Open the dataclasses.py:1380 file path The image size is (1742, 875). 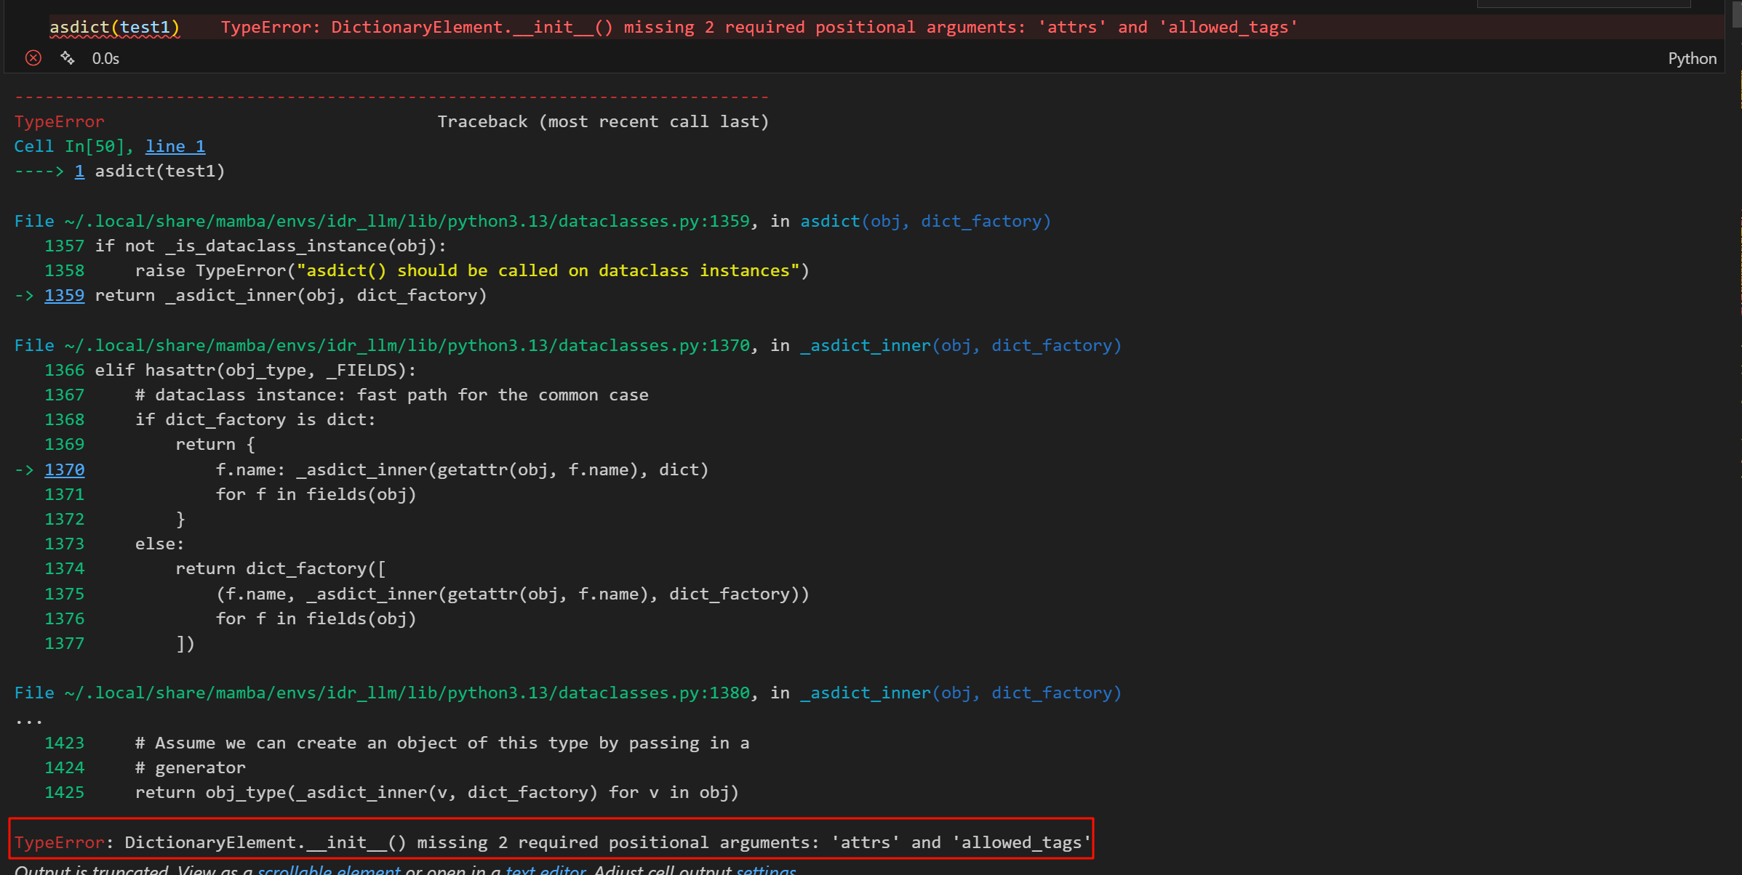tap(407, 693)
